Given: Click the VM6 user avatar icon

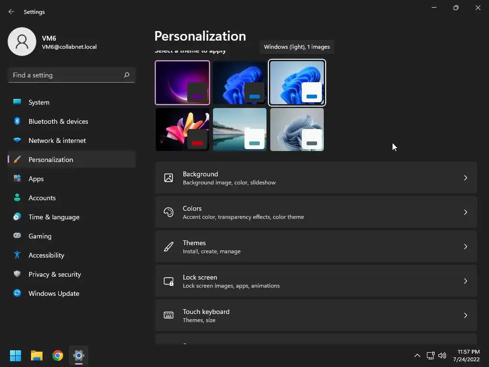Looking at the screenshot, I should point(22,42).
